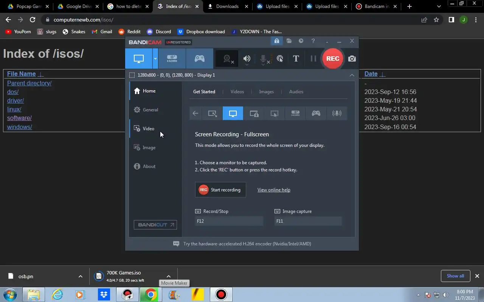The height and width of the screenshot is (302, 484).
Task: Open the output folder icon in Bandicam
Action: [289, 41]
